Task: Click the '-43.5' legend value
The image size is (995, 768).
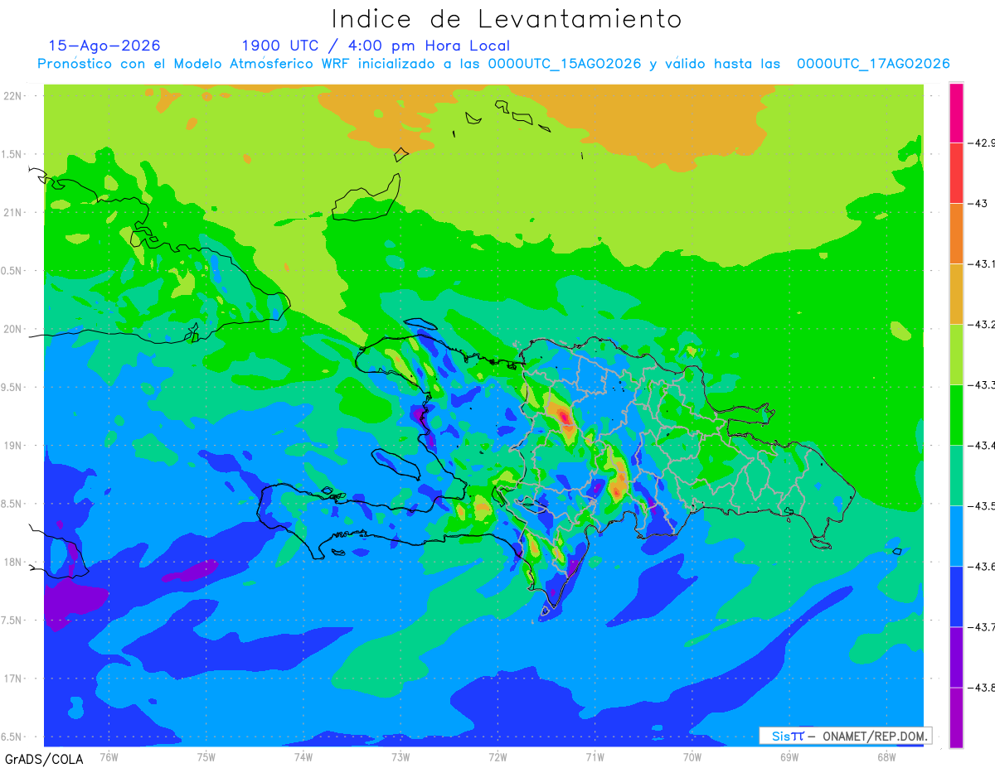Action: (983, 505)
